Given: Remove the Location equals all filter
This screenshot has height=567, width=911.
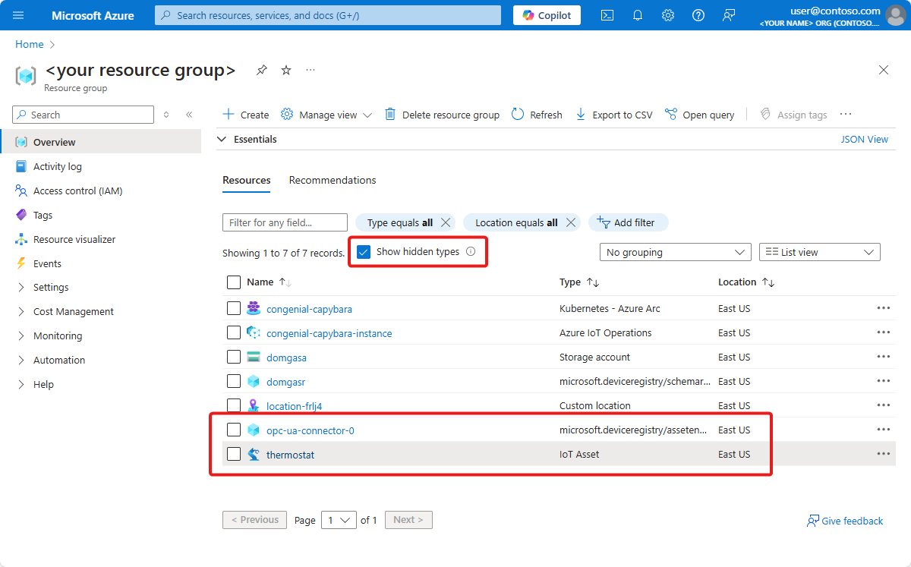Looking at the screenshot, I should [570, 222].
